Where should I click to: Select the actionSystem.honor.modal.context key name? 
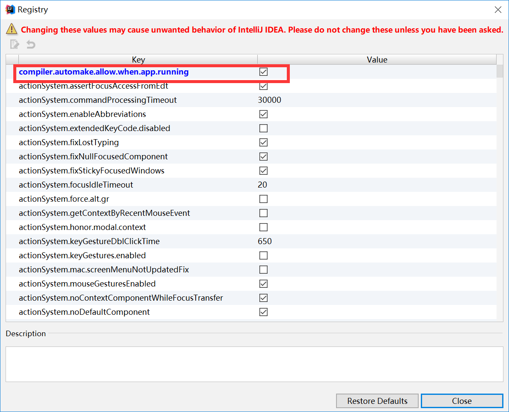coord(83,227)
